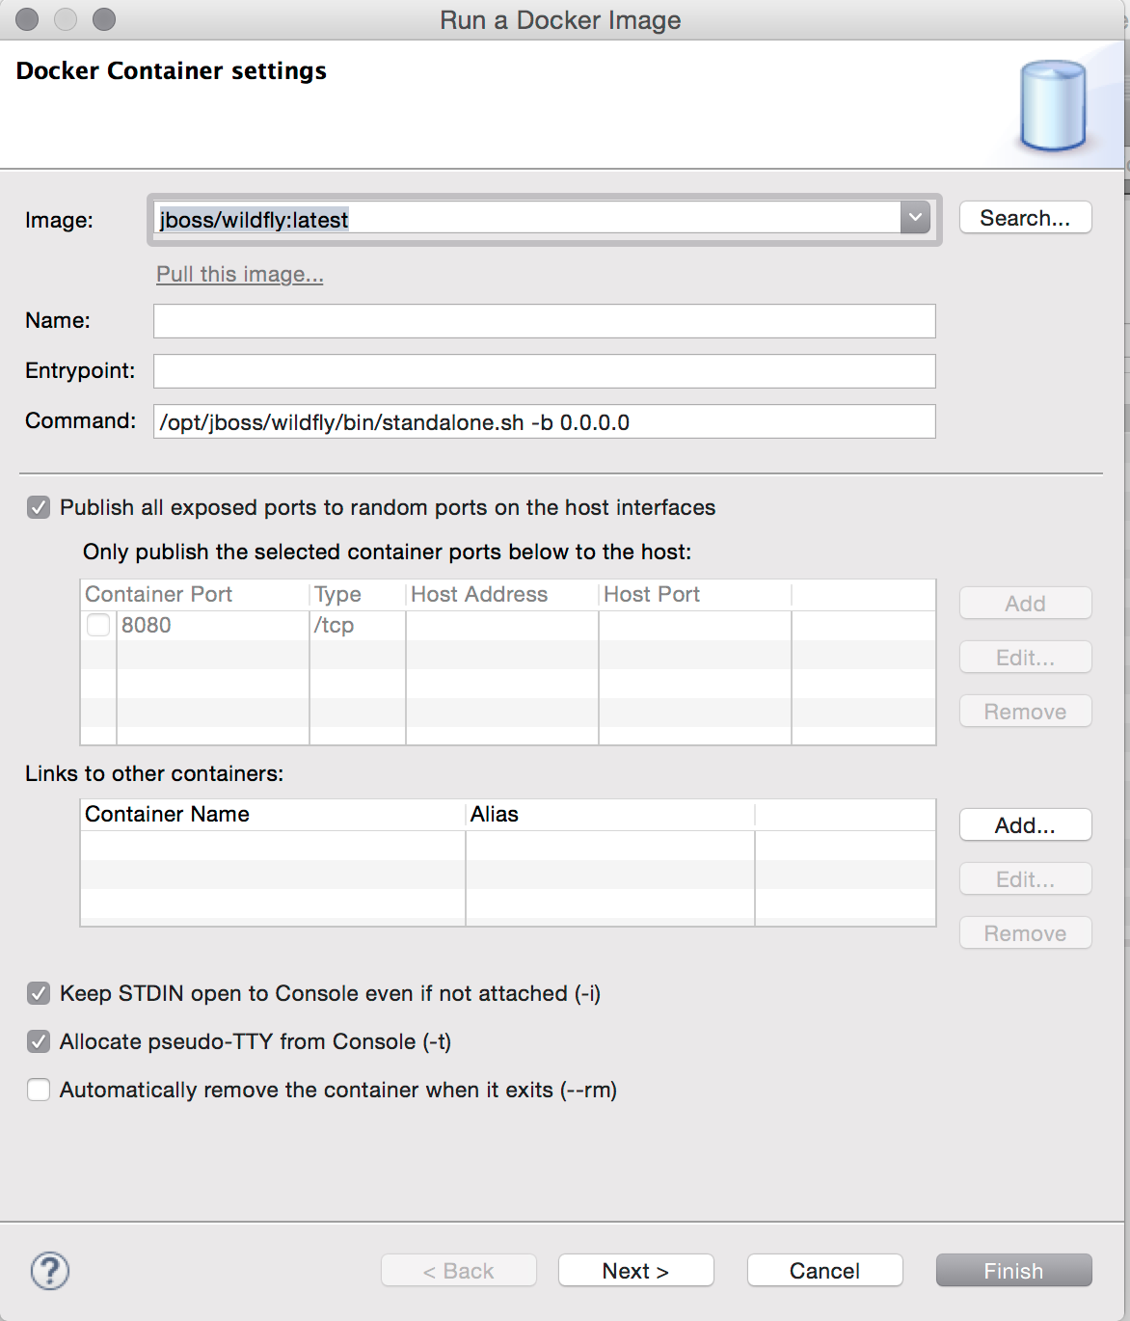Expand the Image combo box dropdown arrow
The image size is (1130, 1321).
pyautogui.click(x=914, y=218)
